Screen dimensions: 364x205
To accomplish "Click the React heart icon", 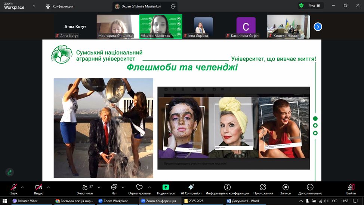I will pyautogui.click(x=139, y=187).
